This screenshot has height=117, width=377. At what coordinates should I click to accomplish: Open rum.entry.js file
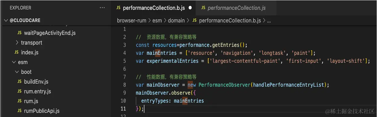pyautogui.click(x=38, y=92)
